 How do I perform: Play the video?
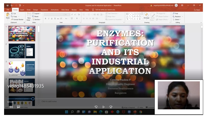(103, 107)
